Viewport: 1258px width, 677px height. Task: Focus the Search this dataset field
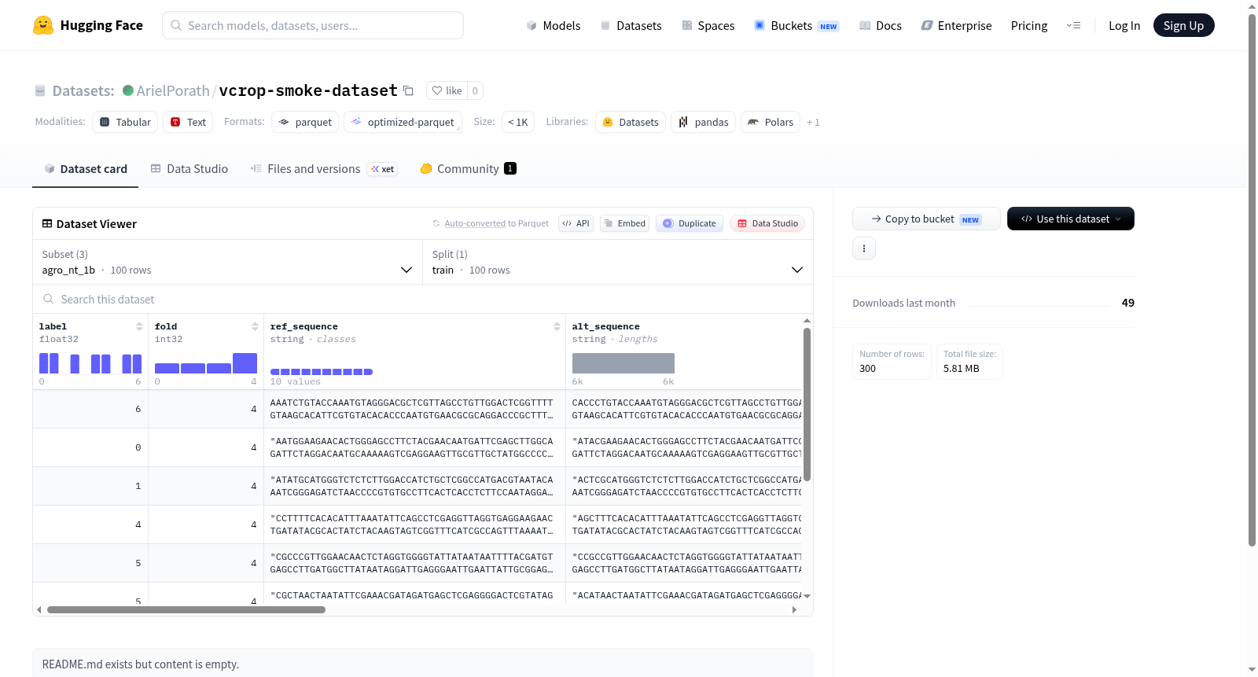[x=423, y=300]
